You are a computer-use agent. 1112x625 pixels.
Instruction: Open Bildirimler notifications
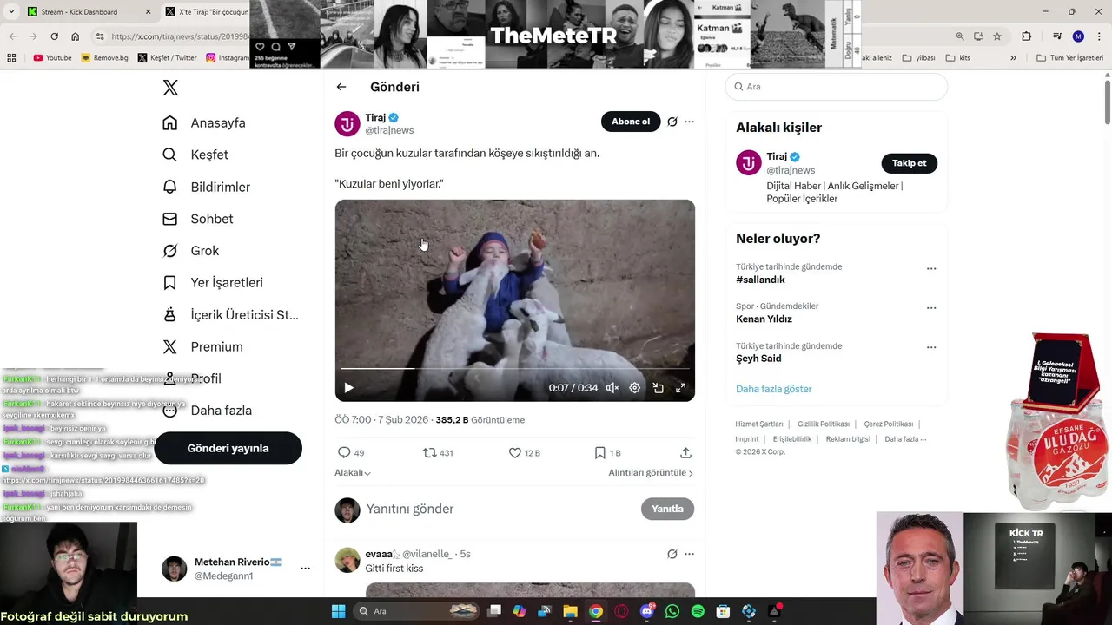(x=206, y=187)
